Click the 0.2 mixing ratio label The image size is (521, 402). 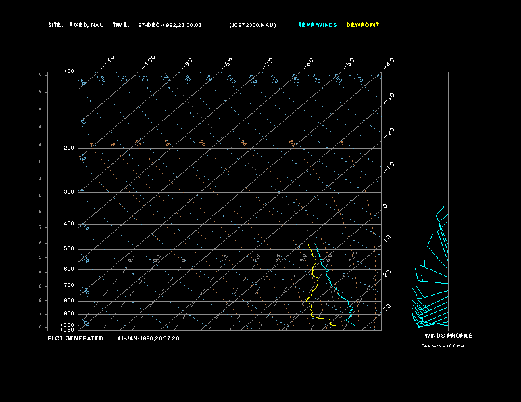pyautogui.click(x=157, y=259)
